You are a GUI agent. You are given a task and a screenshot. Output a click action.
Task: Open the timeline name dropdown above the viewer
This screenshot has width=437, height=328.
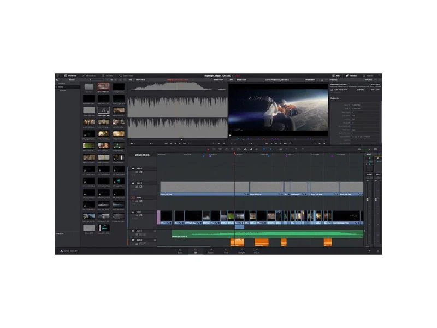[x=277, y=80]
